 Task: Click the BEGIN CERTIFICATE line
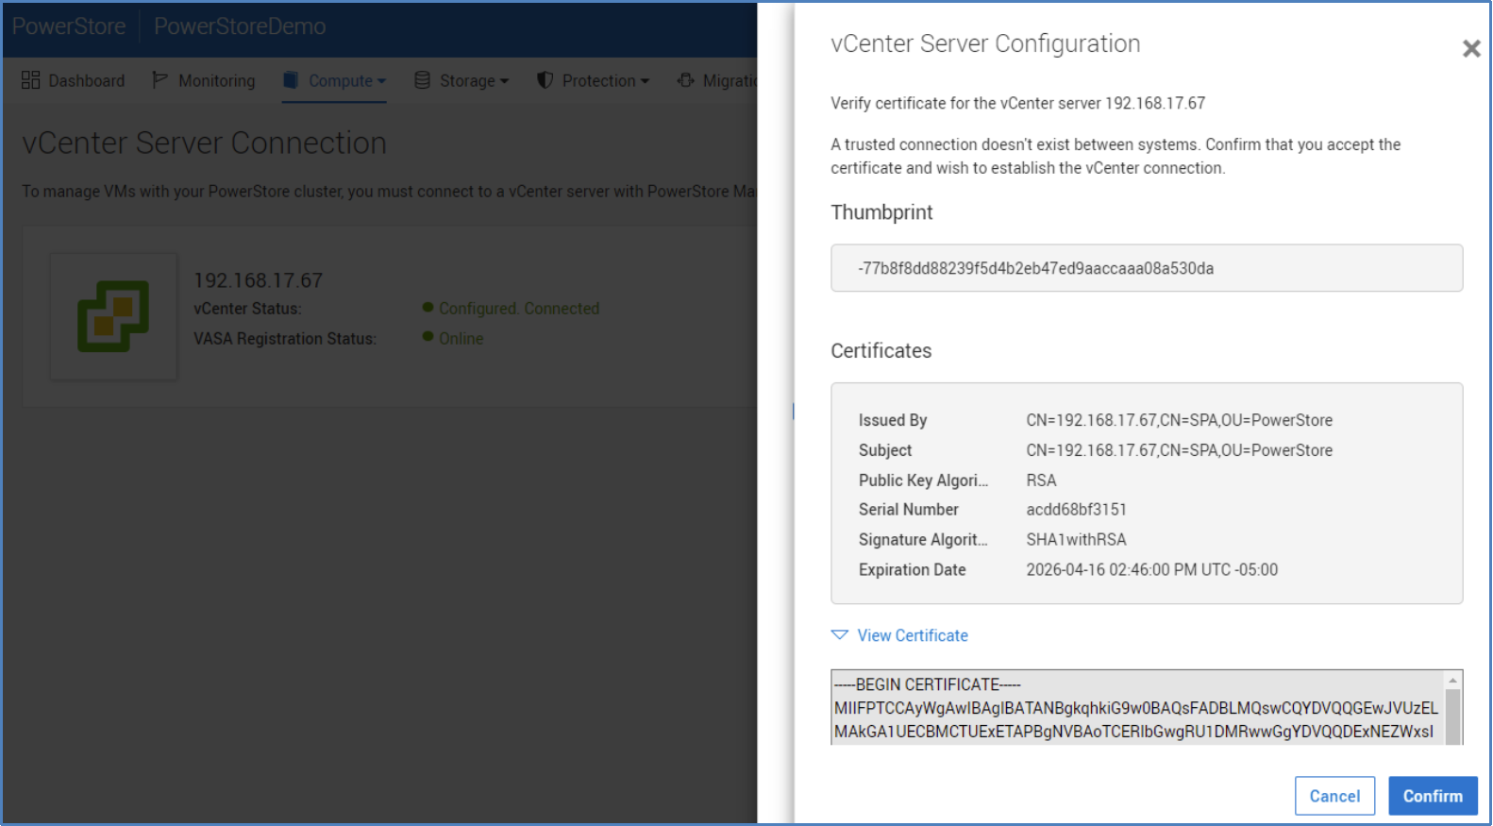[927, 684]
